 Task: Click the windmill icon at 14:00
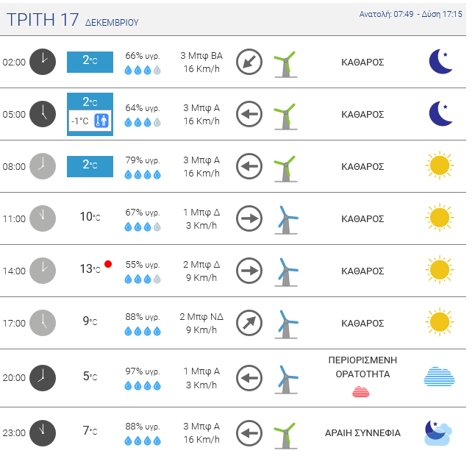point(285,271)
